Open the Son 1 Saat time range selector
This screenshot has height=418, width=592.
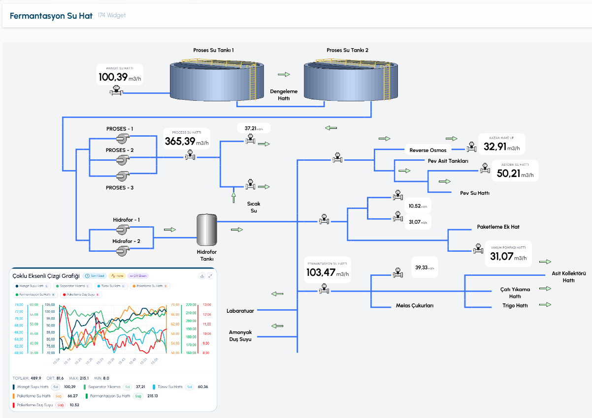(x=95, y=276)
